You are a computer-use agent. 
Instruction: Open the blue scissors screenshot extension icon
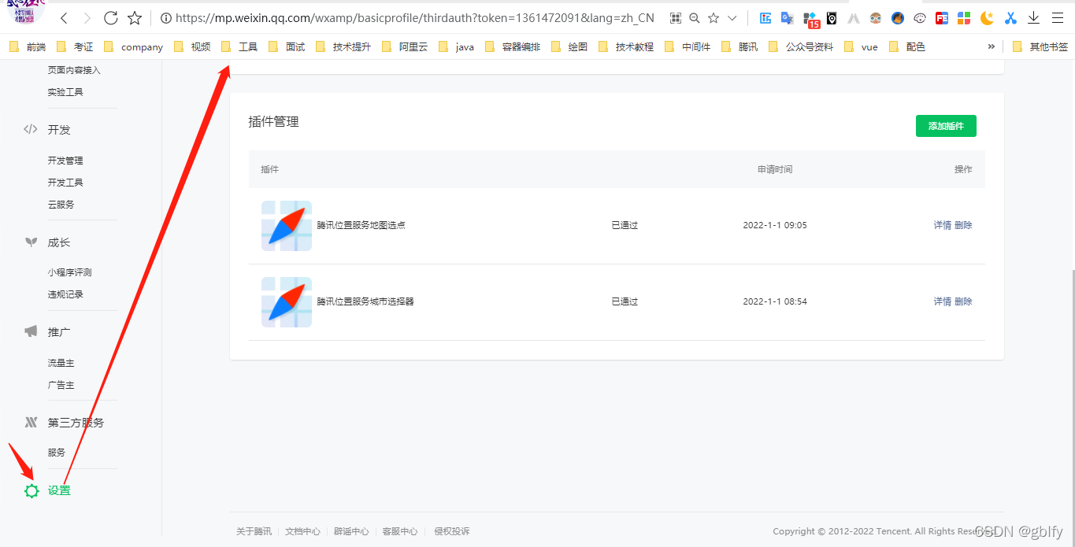tap(1010, 17)
